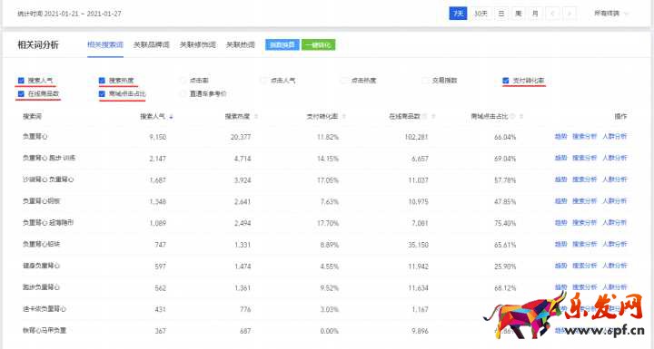Enable the 直通车参考价 checkbox
Viewport: 654px width, 349px height.
tap(183, 94)
